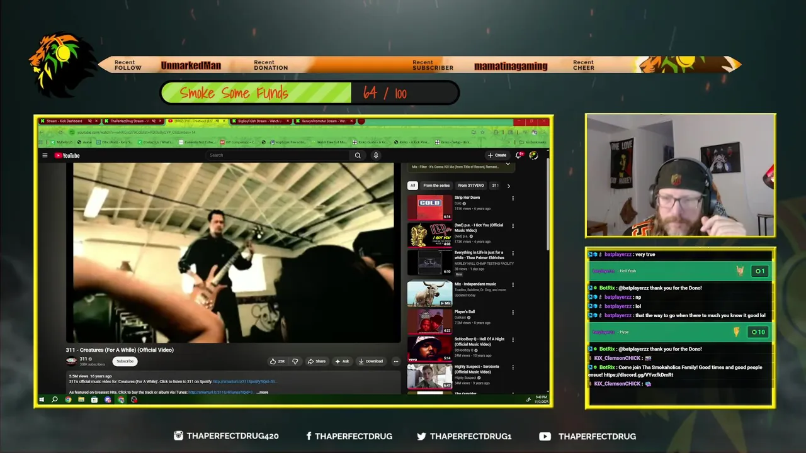Screen dimensions: 806x453
Task: Open Everything in Life video thumbnail
Action: click(x=429, y=262)
